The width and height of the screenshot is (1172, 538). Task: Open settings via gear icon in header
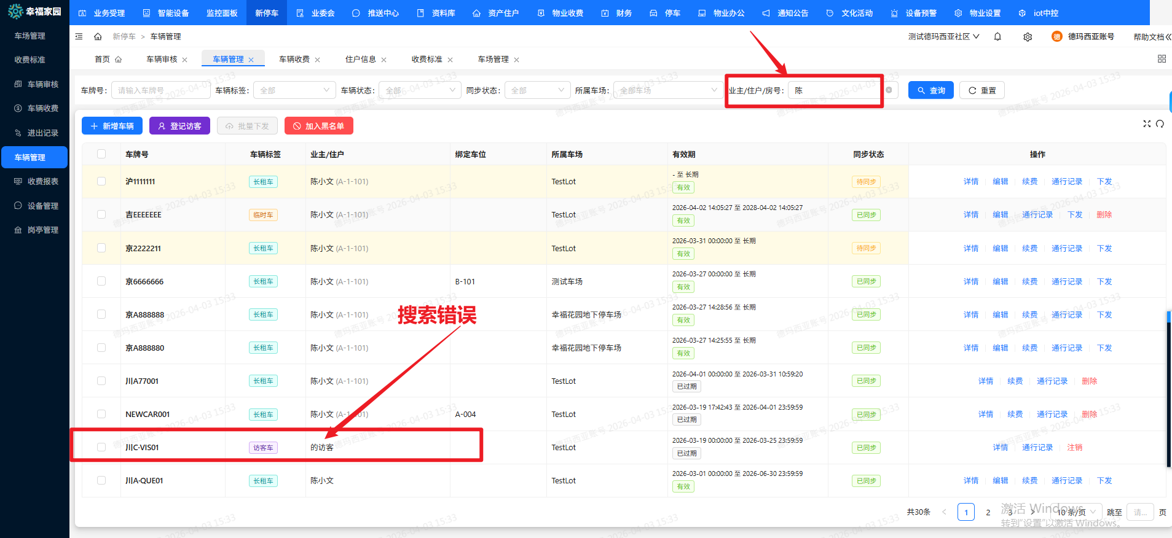1028,37
